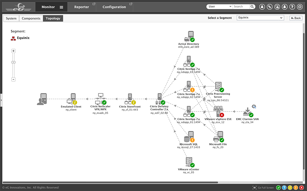
Task: Click the ny_nsadc_05 label
Action: [100, 113]
